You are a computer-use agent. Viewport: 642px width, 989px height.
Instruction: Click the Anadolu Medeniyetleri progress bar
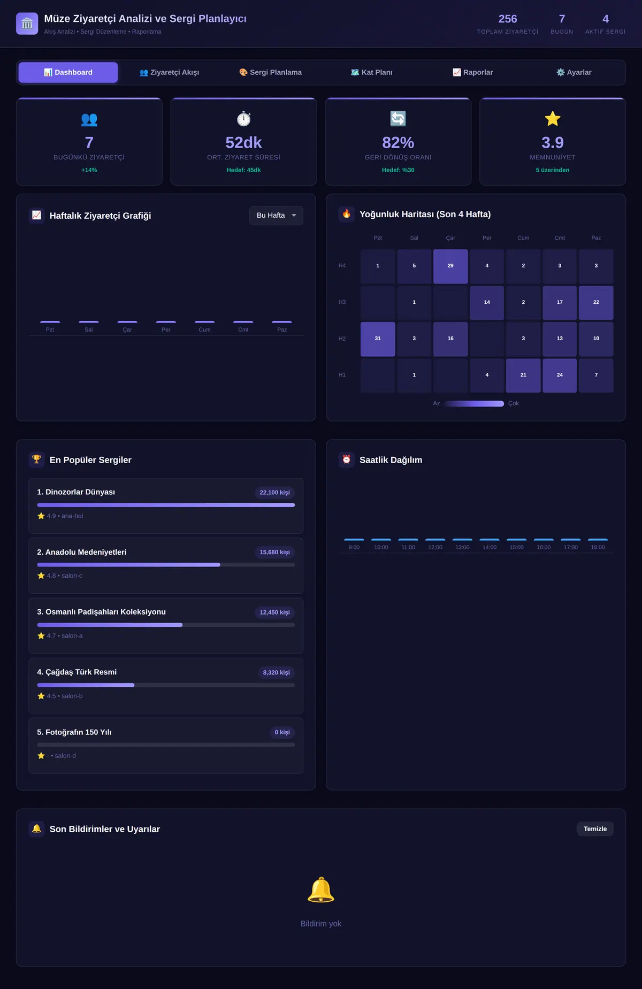pyautogui.click(x=166, y=565)
